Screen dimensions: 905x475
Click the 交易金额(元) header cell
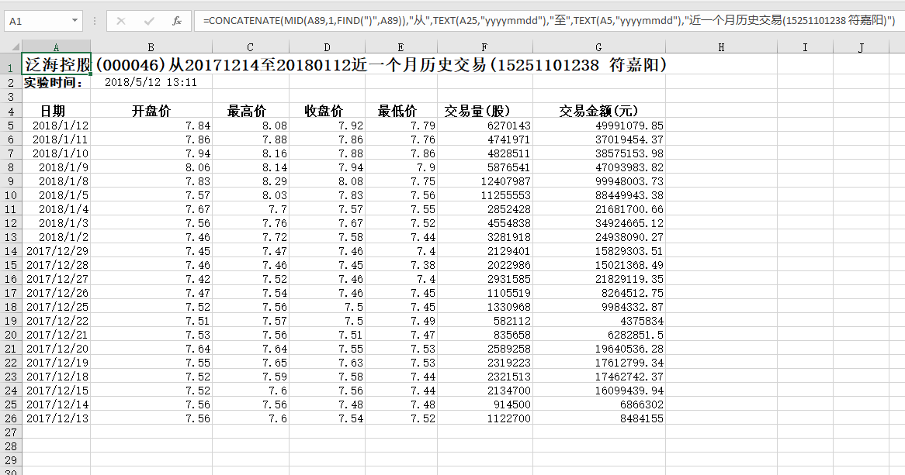tap(598, 111)
